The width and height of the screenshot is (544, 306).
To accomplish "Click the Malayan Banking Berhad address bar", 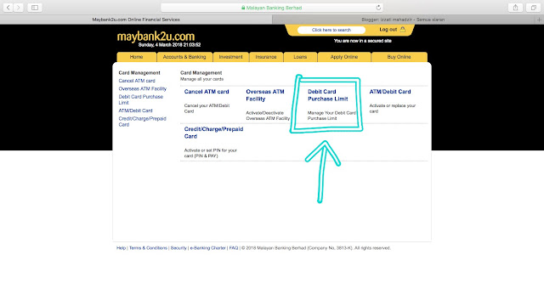I will [272, 8].
